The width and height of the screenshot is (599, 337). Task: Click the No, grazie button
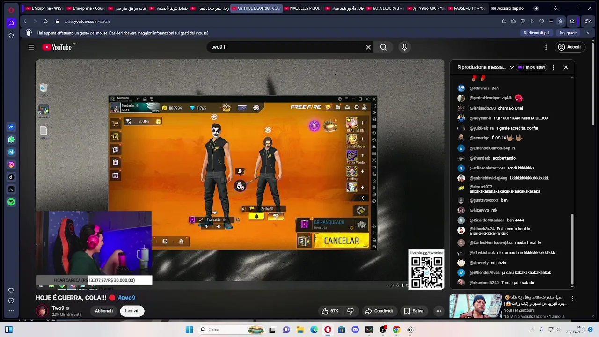coord(568,33)
